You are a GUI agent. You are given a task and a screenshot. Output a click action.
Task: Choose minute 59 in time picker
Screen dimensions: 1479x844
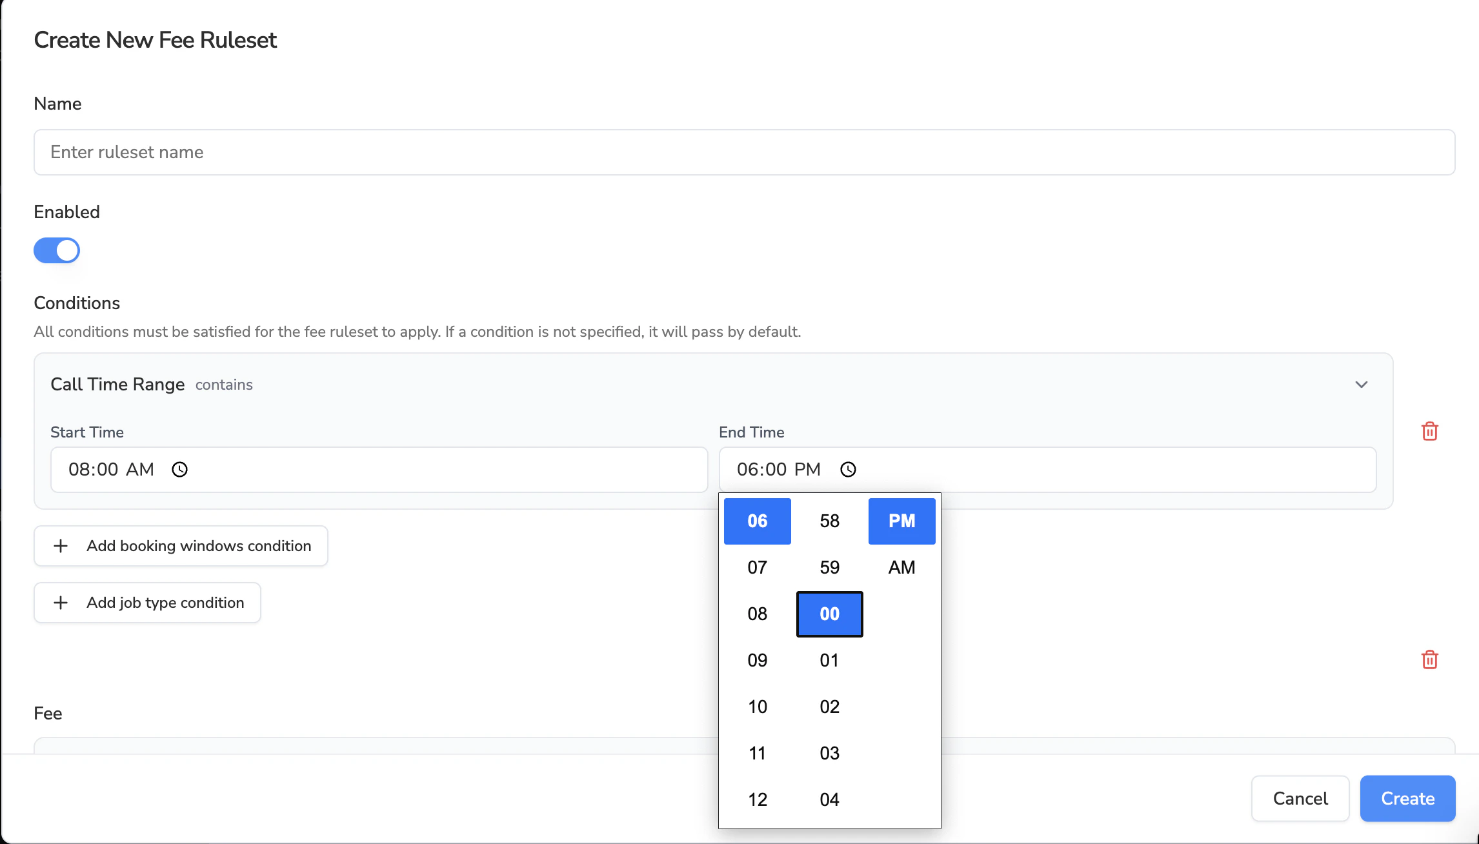pyautogui.click(x=829, y=567)
